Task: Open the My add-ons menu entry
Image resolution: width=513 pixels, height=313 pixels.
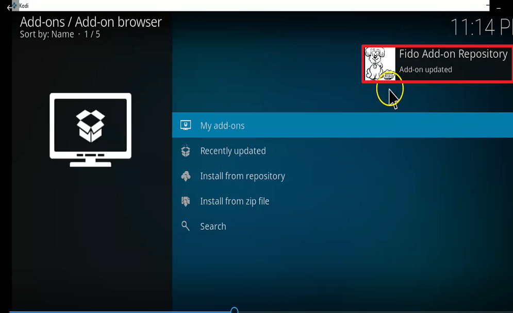Action: [342, 125]
